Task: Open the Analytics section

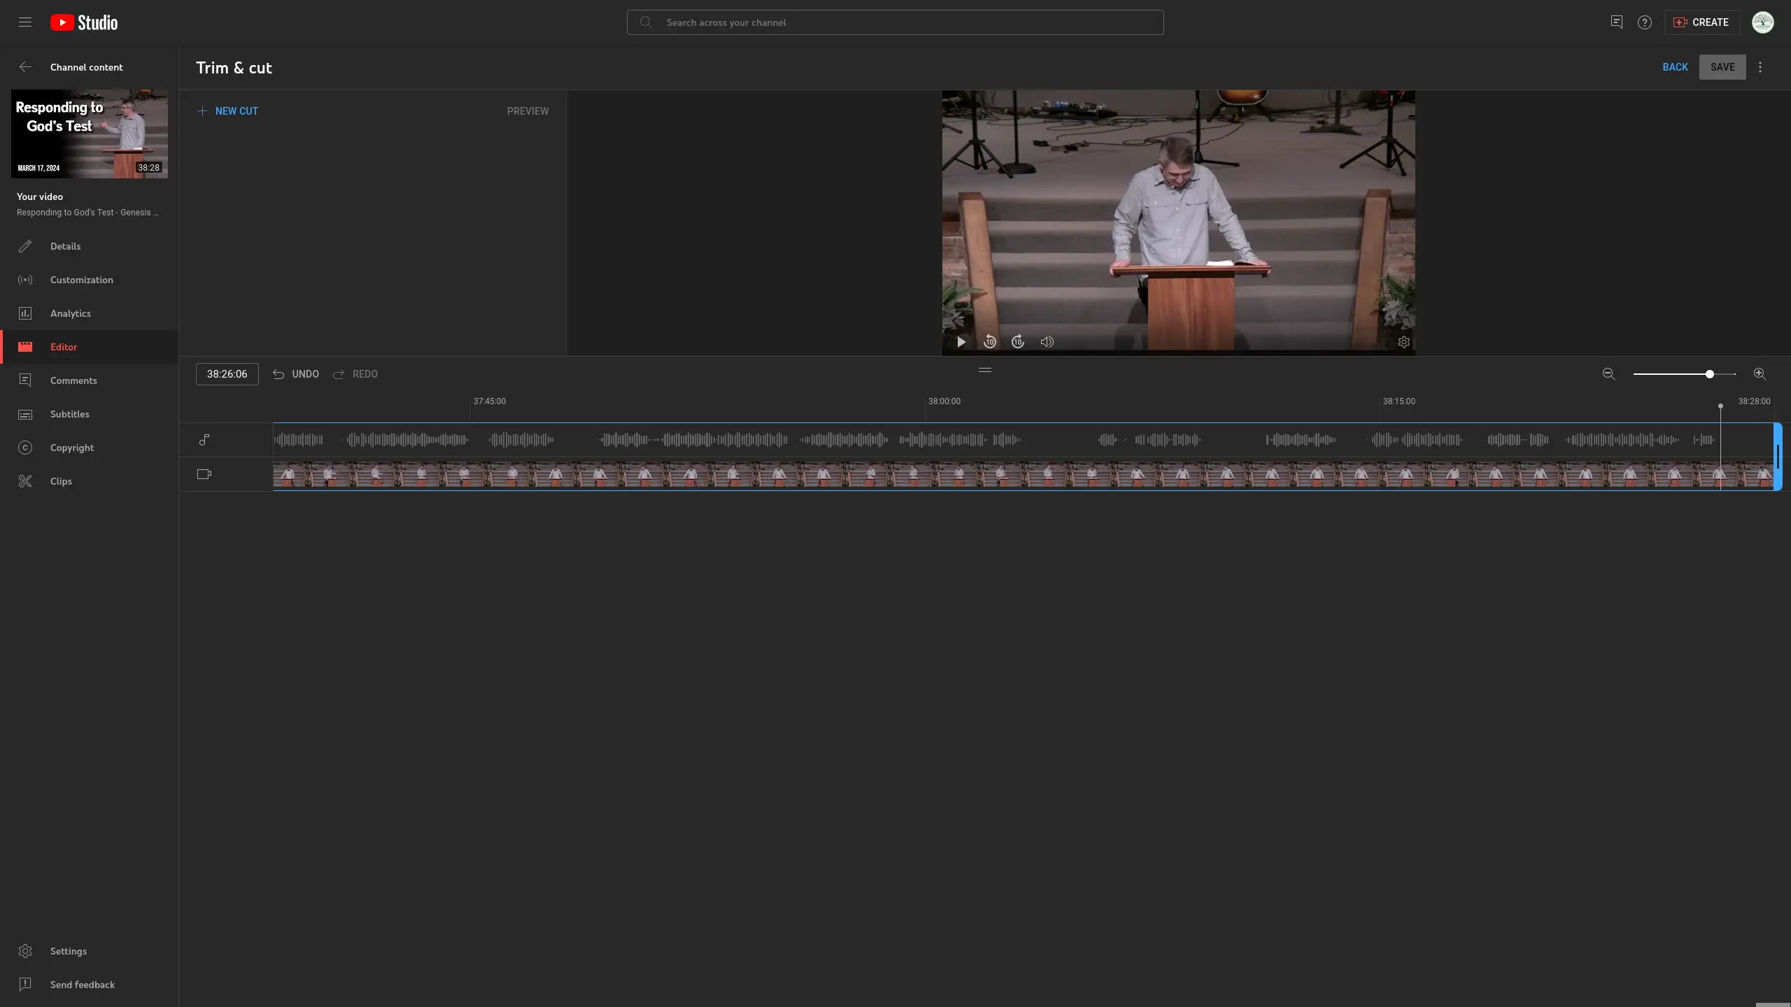Action: [x=70, y=313]
